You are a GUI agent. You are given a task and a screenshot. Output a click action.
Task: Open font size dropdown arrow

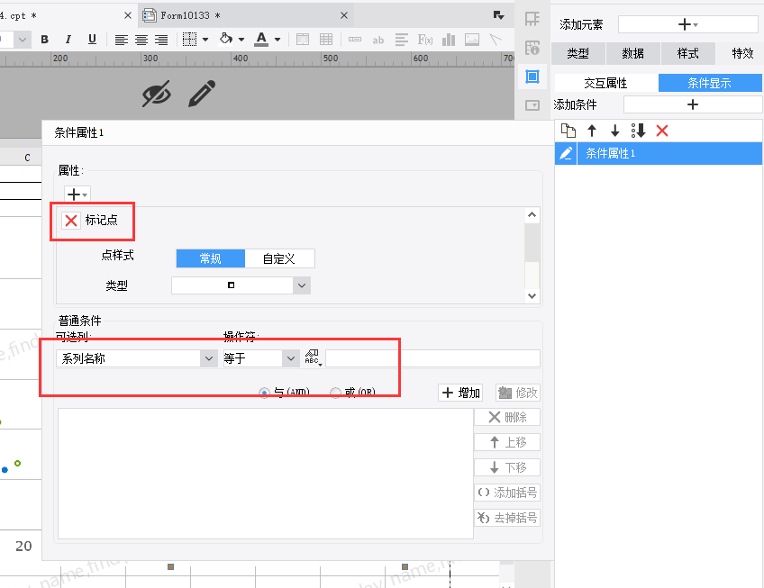(x=23, y=40)
